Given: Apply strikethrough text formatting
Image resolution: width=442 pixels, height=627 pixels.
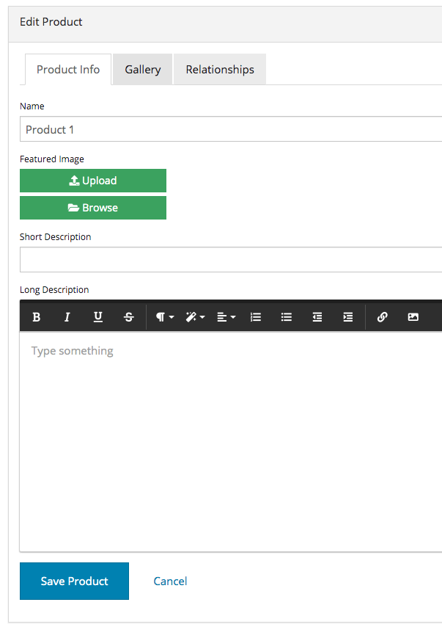Looking at the screenshot, I should click(x=128, y=317).
